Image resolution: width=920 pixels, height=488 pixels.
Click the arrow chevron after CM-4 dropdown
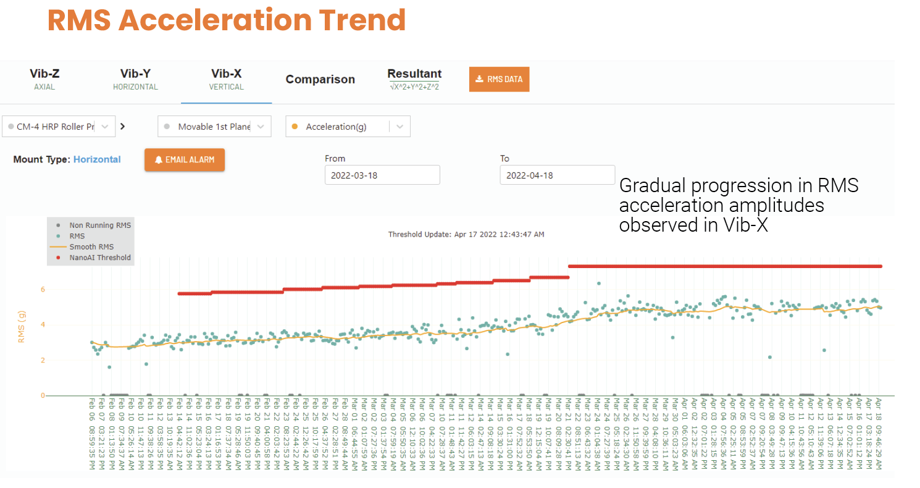(122, 127)
